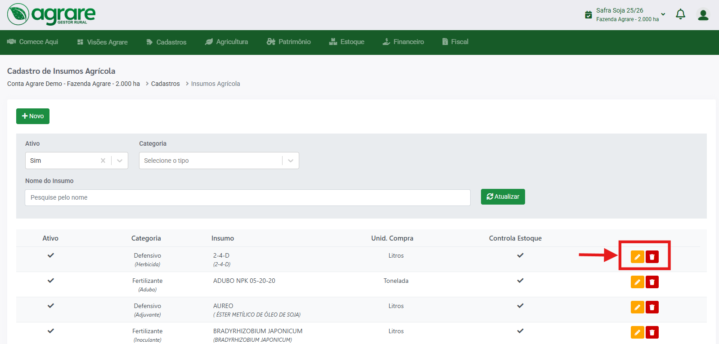Click the Ativo checkmark of the AUREO row
Viewport: 719px width, 344px height.
coord(51,305)
